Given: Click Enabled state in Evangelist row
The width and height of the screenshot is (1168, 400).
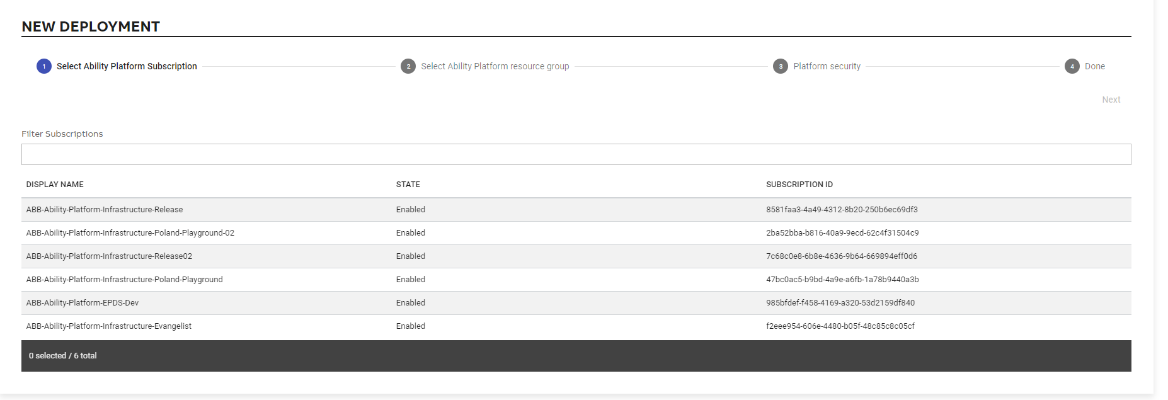Looking at the screenshot, I should [x=411, y=326].
